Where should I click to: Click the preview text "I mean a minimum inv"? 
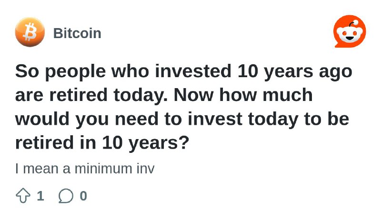tap(85, 169)
